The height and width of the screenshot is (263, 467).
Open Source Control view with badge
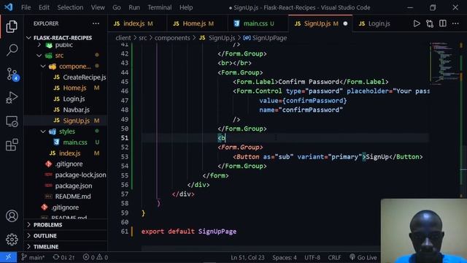pos(12,74)
